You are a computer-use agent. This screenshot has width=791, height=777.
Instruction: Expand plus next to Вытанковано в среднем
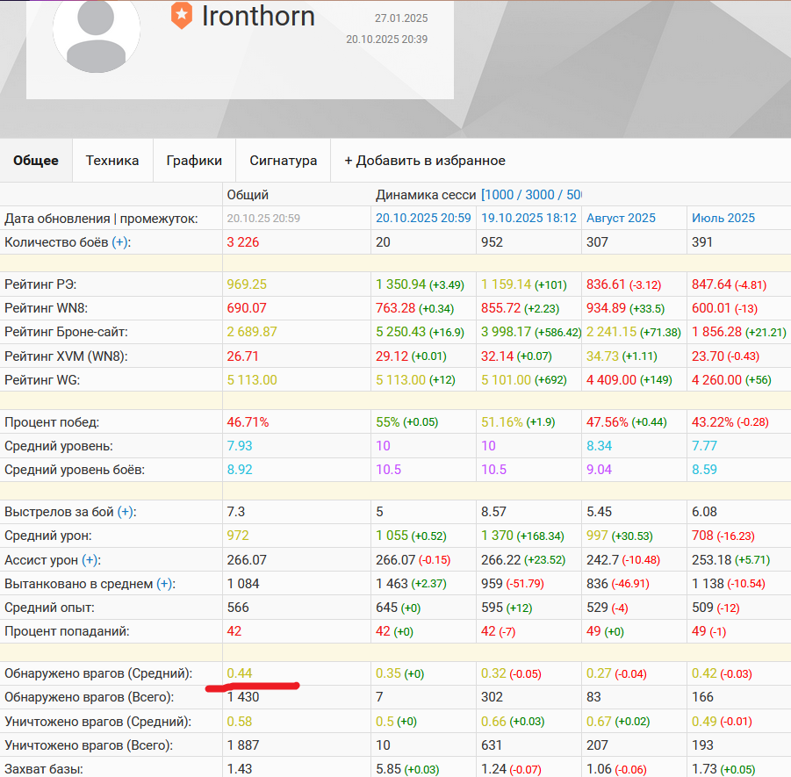[x=165, y=584]
